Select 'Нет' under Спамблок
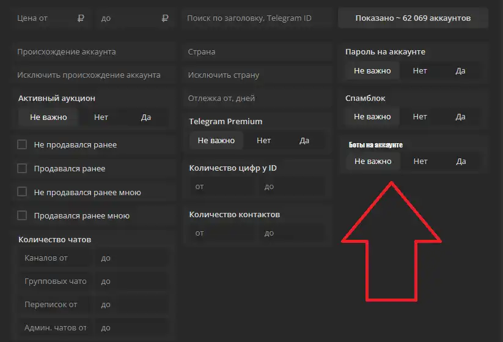 point(420,117)
